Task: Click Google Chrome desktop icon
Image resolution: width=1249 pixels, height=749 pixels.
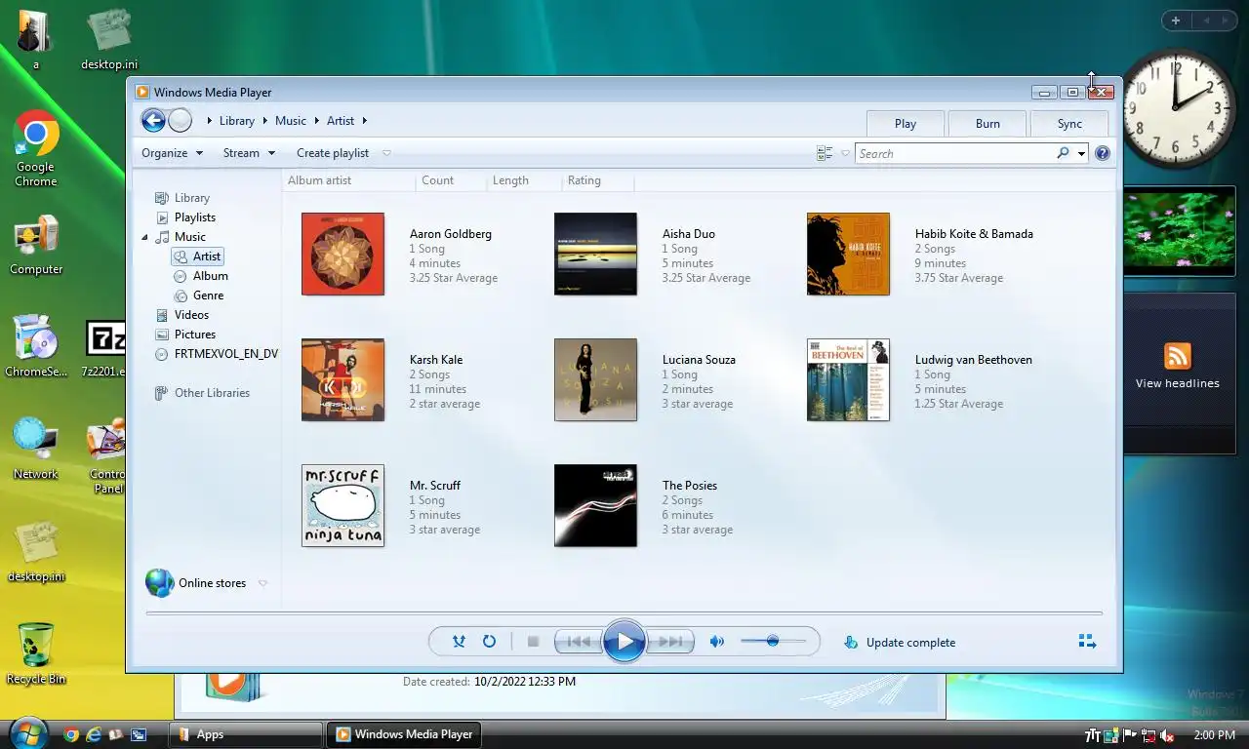Action: [x=36, y=148]
